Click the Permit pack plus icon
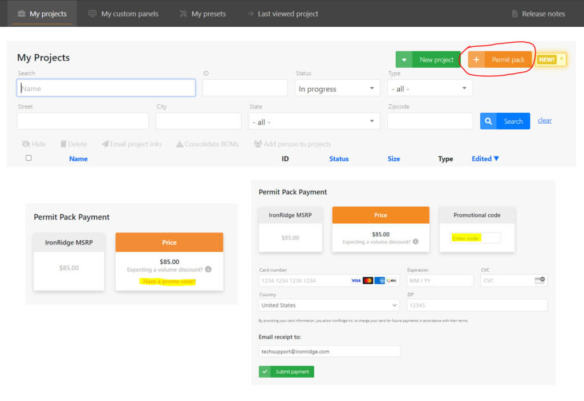The image size is (584, 401). pos(477,60)
